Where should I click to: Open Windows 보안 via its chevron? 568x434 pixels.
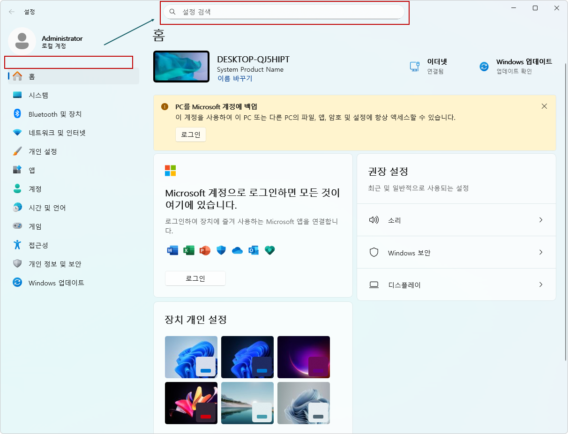(541, 252)
